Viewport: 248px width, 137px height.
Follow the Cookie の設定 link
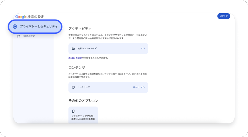(75, 58)
